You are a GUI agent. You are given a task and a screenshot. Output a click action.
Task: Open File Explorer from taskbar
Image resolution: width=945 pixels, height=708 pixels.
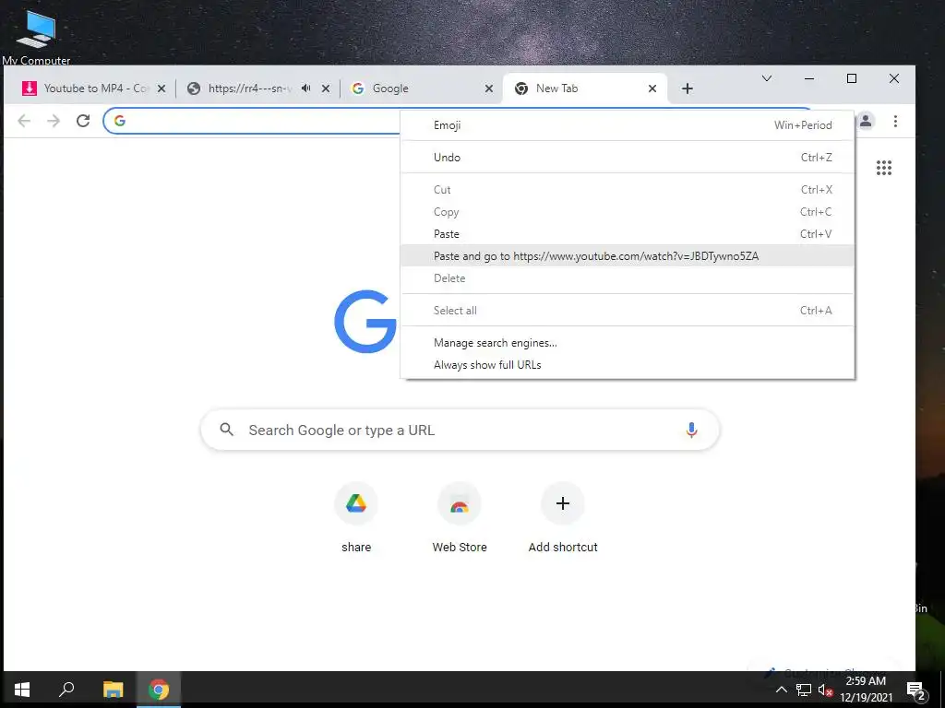[x=113, y=690]
